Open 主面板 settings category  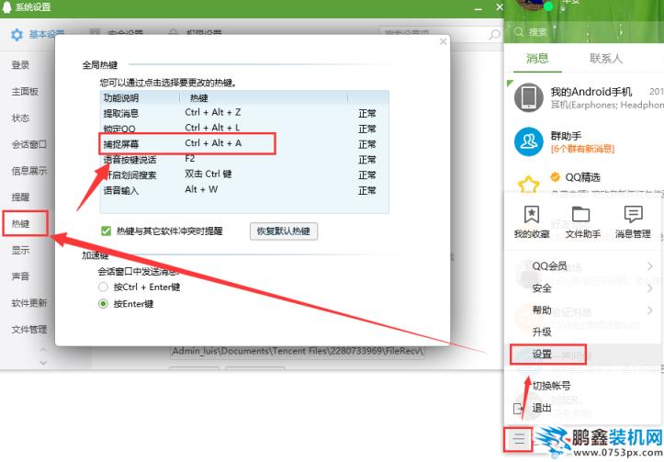click(x=25, y=91)
